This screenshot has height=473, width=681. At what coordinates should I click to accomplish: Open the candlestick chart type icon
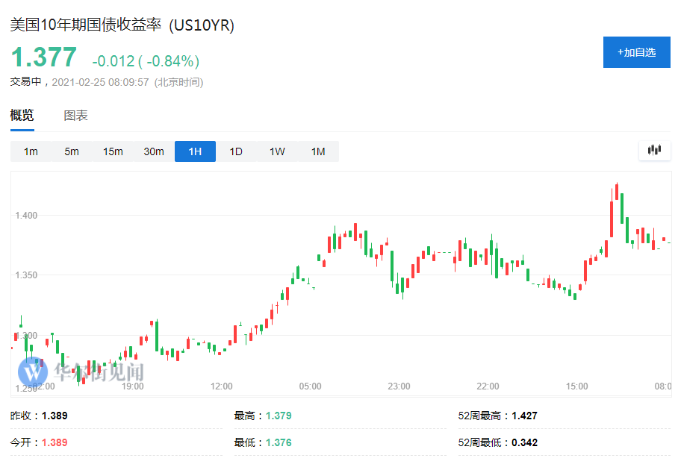click(654, 151)
